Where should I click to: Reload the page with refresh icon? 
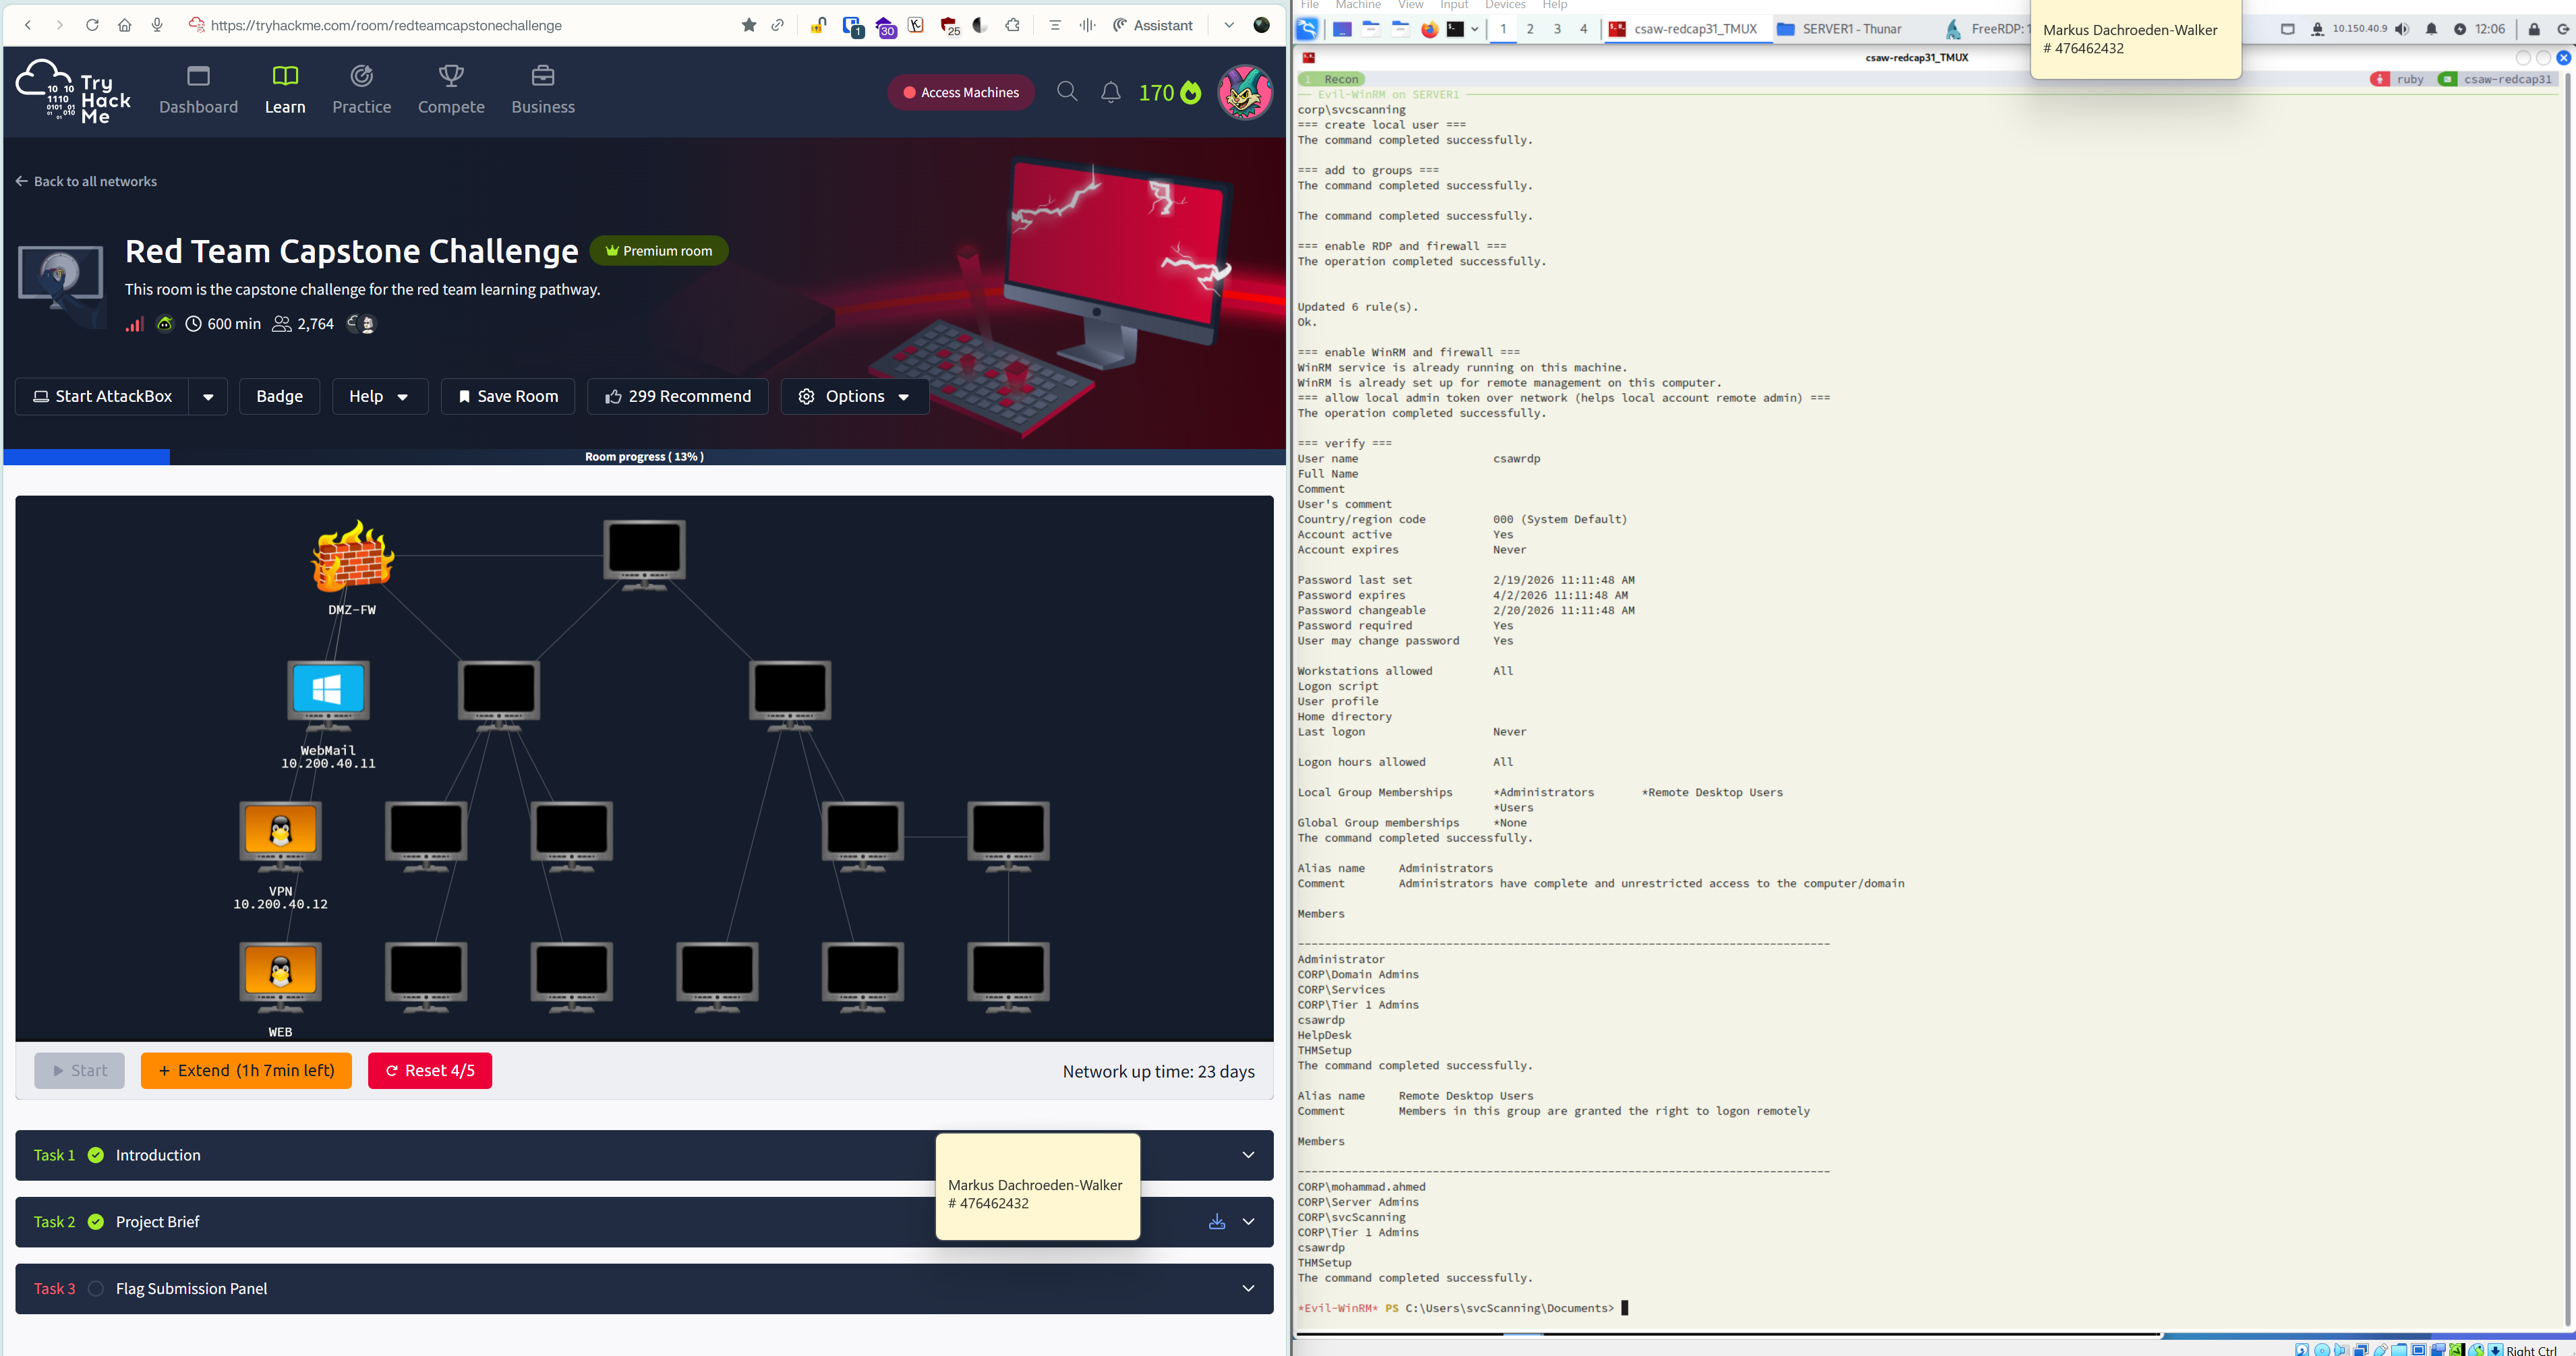coord(92,25)
